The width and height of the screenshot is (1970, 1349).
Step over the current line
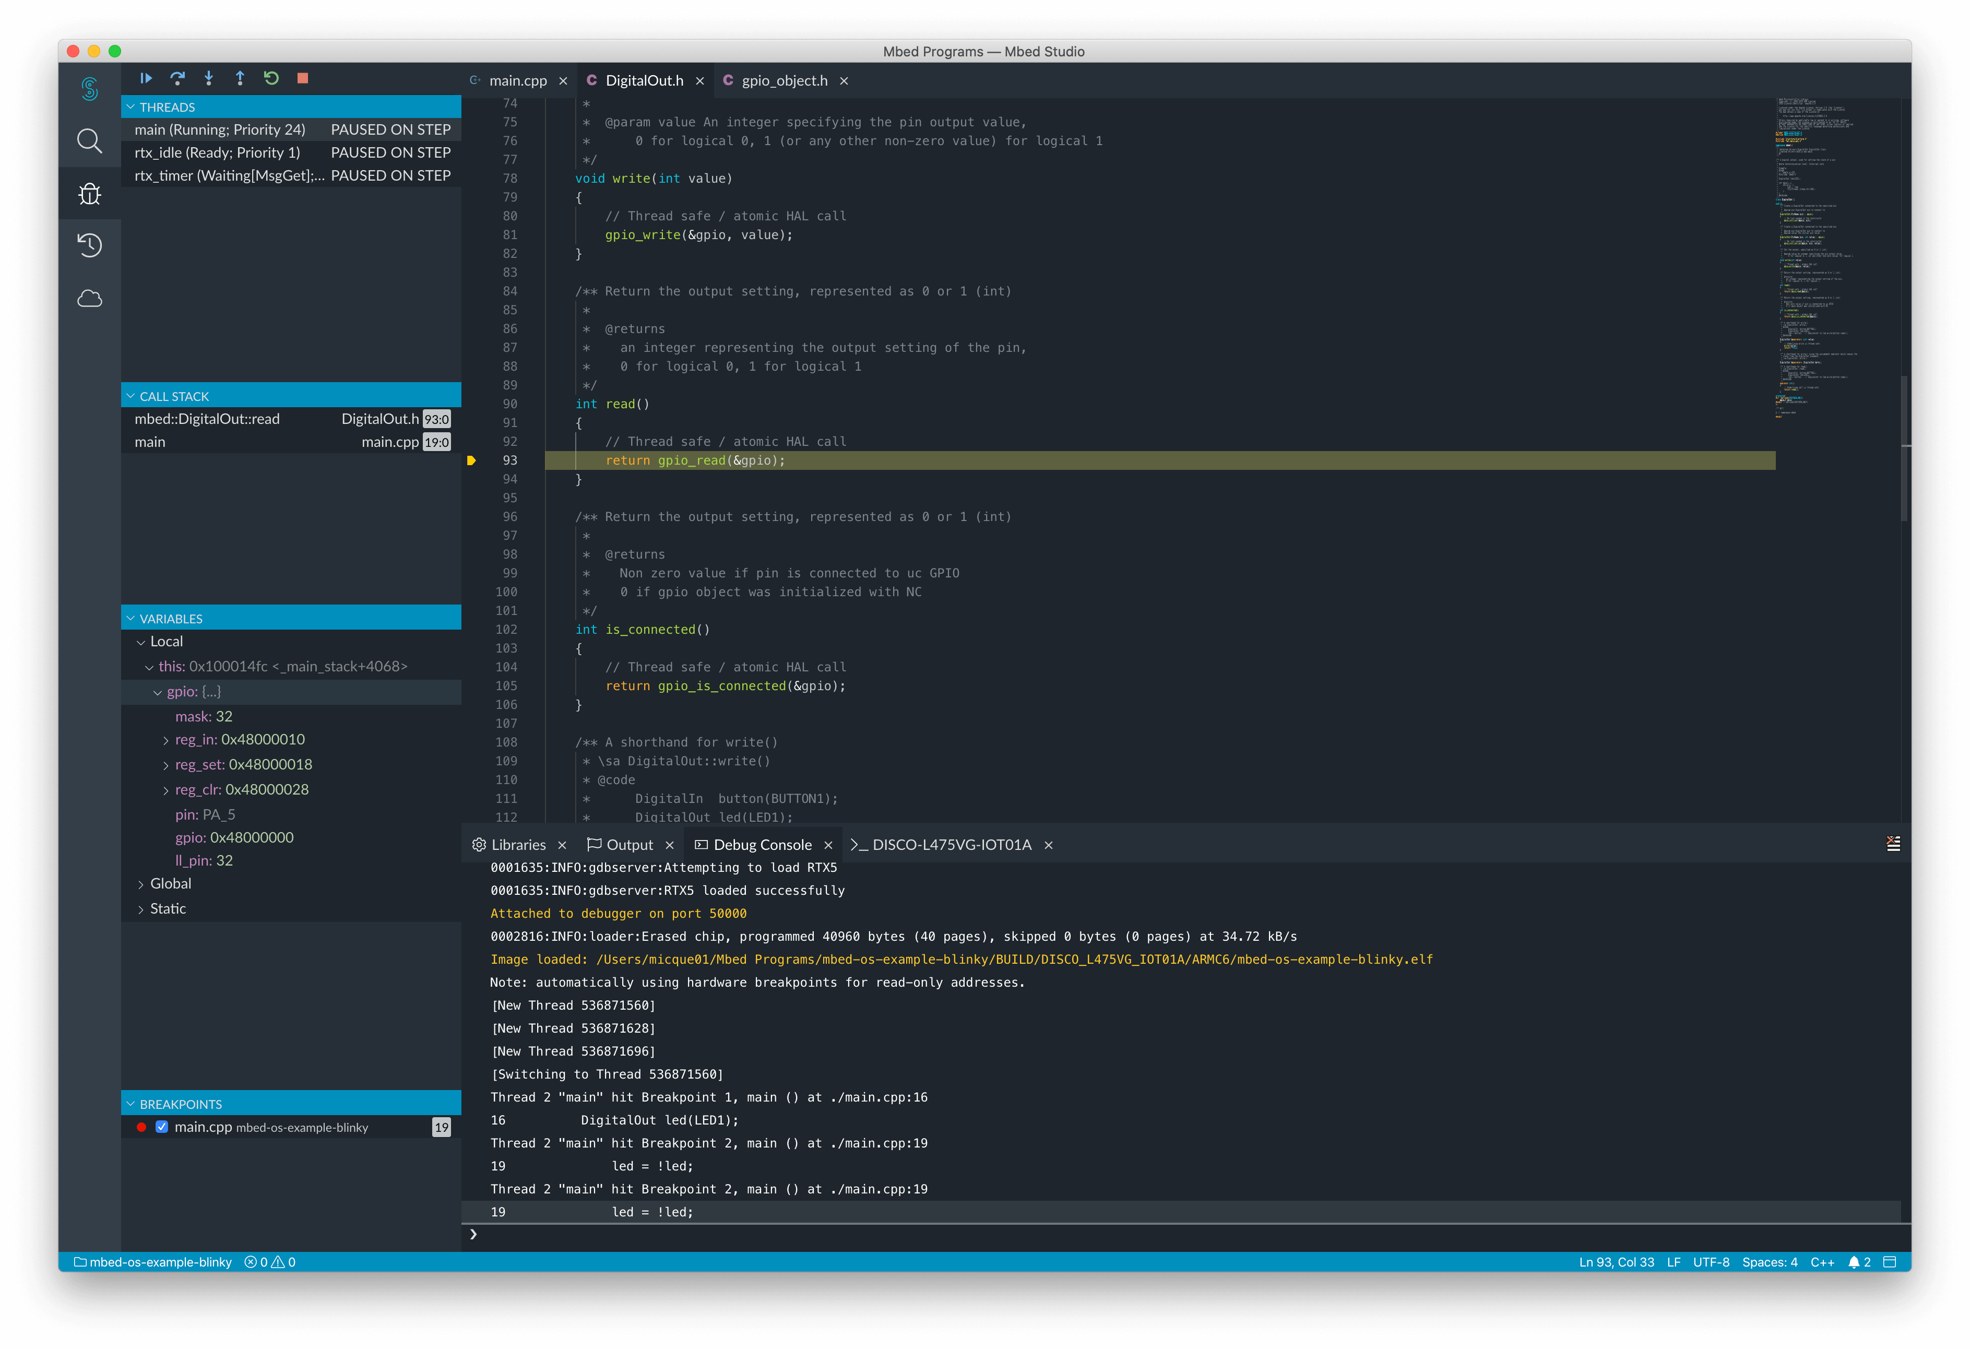[x=177, y=78]
